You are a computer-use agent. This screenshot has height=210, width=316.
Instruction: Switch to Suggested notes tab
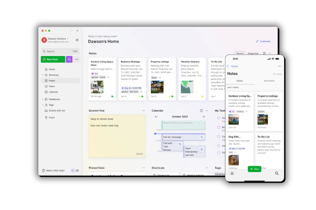pyautogui.click(x=253, y=53)
